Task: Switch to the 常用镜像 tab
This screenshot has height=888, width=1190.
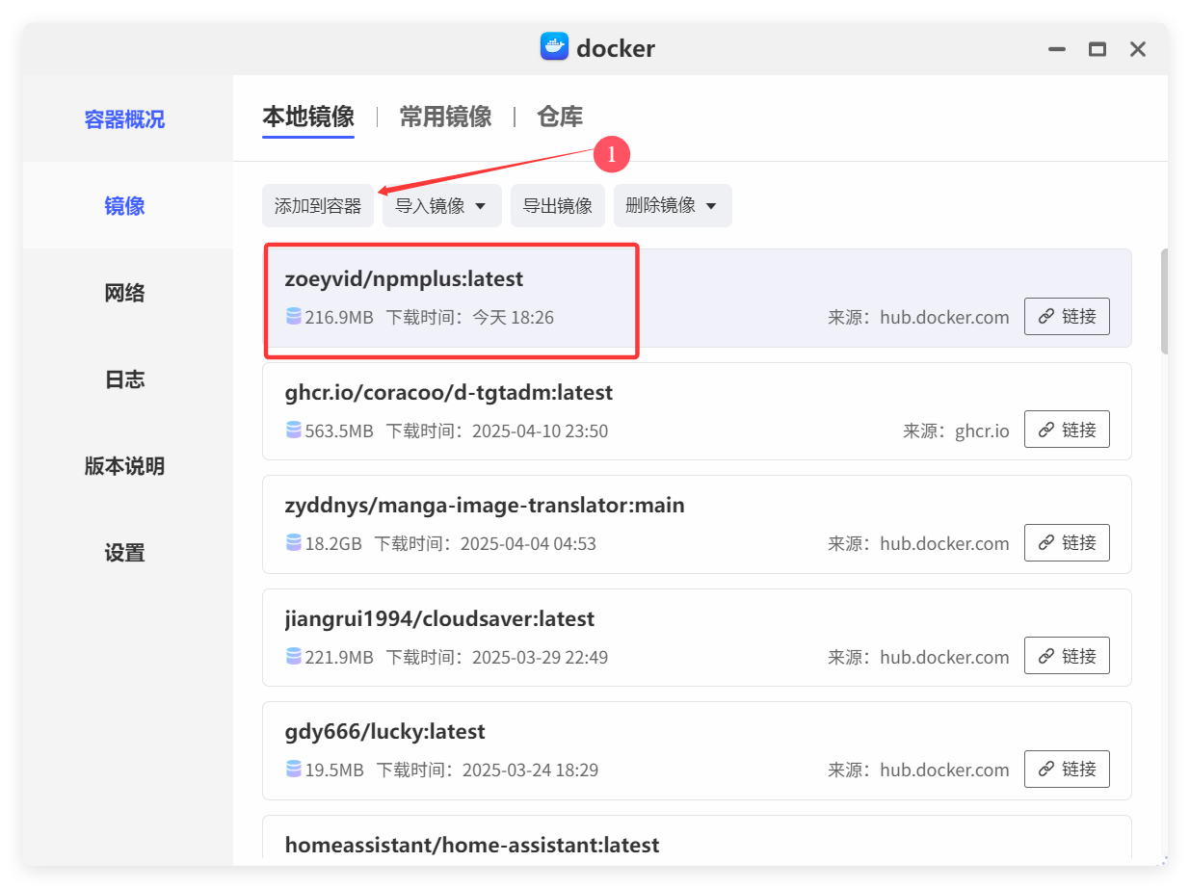Action: [x=445, y=116]
